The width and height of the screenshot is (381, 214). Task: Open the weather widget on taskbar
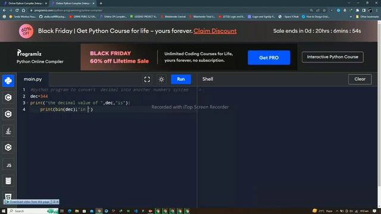click(323, 211)
